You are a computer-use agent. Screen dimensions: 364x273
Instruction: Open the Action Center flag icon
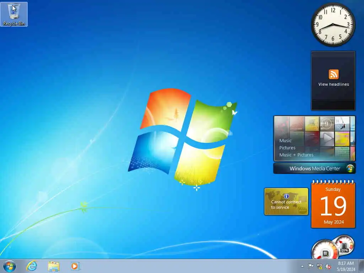(311, 266)
